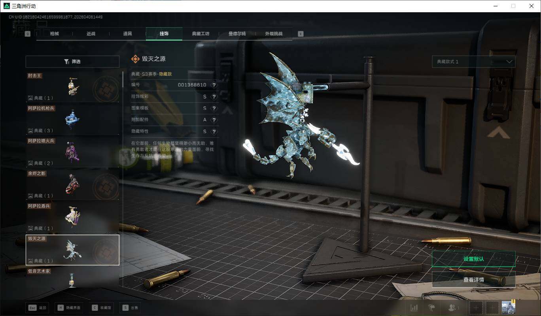Viewport: 541px width, 316px height.
Task: Click the question mark beside 隐藏特性
Action: click(214, 132)
